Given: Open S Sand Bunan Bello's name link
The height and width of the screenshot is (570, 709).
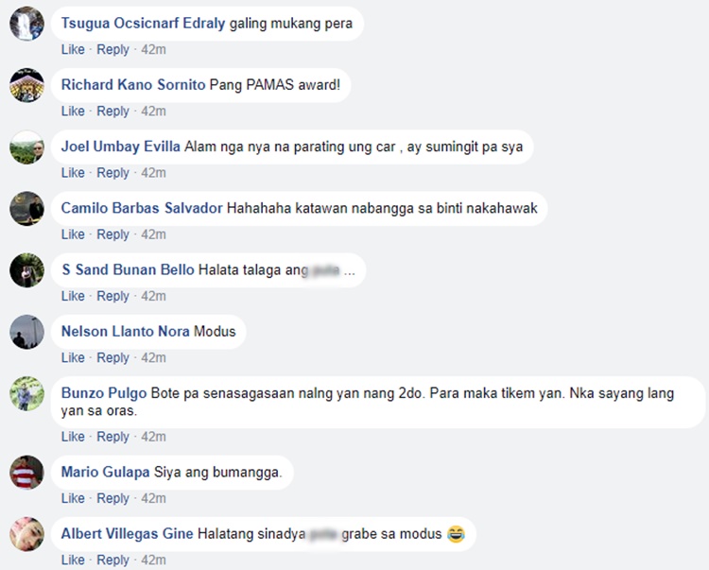Looking at the screenshot, I should 128,269.
